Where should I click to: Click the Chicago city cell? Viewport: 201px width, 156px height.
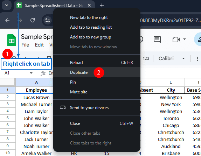(171, 125)
